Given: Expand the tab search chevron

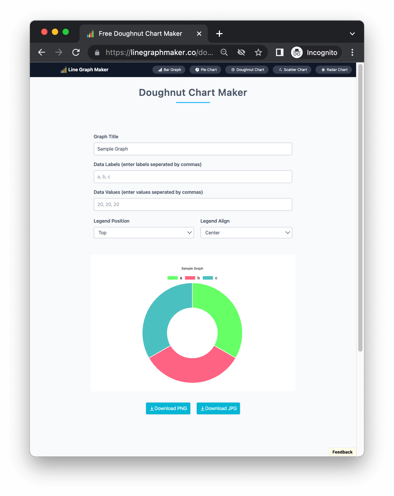Looking at the screenshot, I should tap(352, 34).
